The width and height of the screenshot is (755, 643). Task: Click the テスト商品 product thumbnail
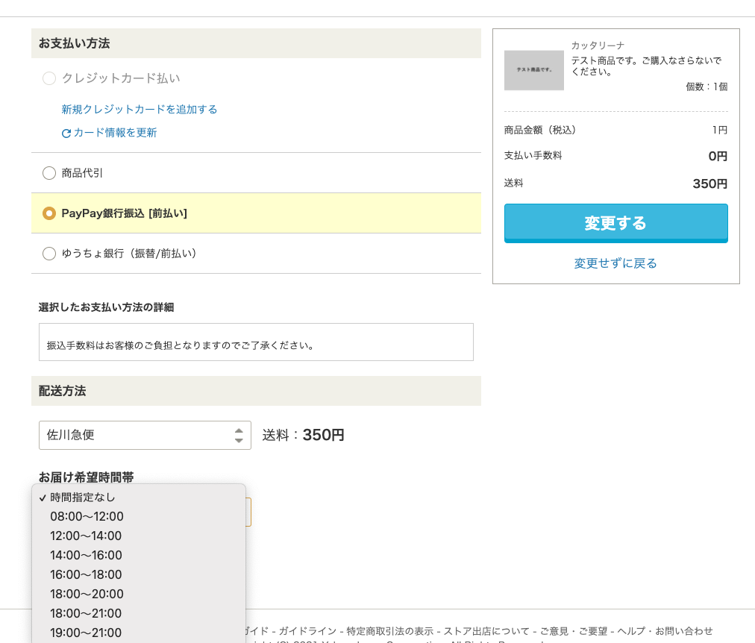coord(533,70)
